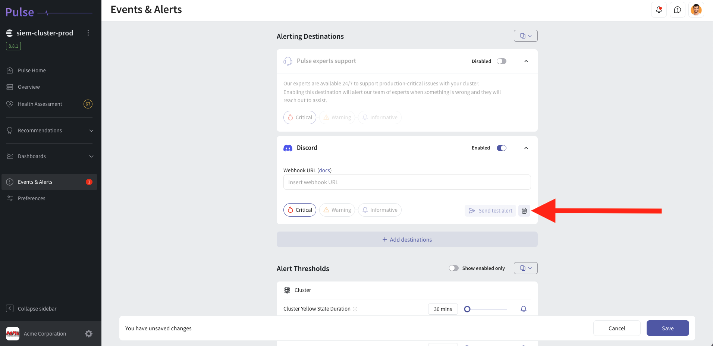Click the Discord logo icon

coord(288,148)
